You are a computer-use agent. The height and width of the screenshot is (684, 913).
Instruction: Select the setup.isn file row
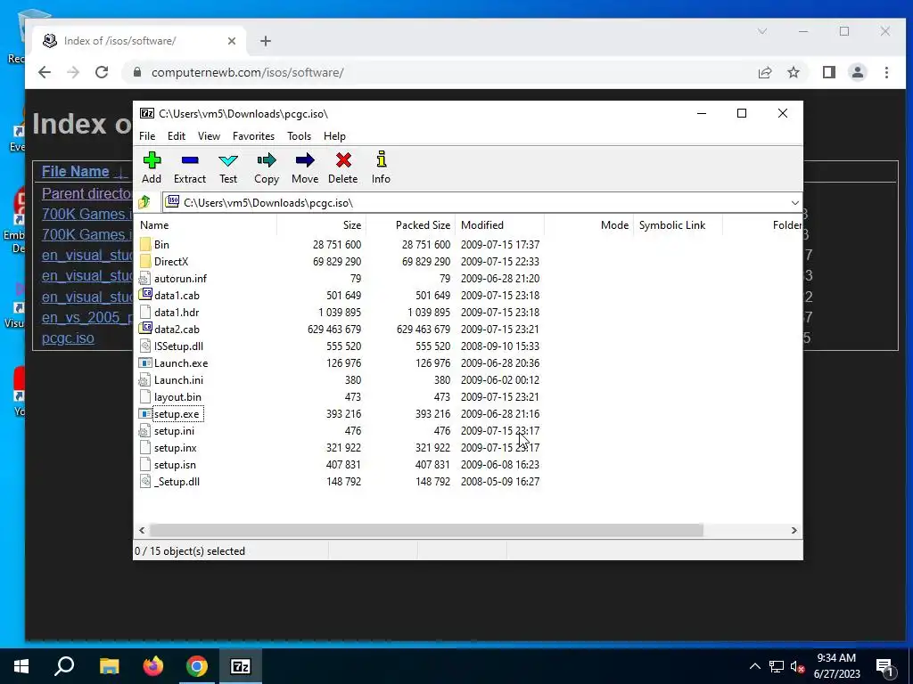[340, 465]
